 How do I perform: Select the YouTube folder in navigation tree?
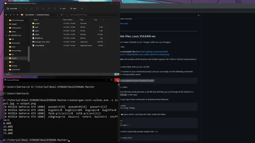14,66
